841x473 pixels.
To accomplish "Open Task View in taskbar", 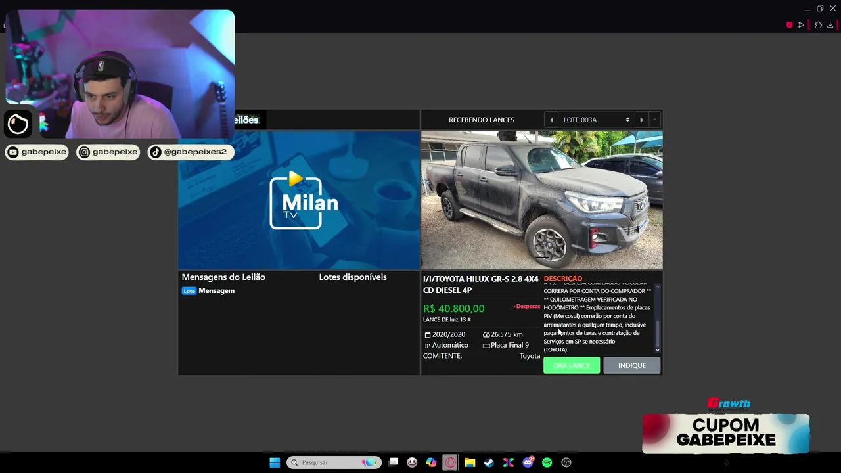I will pyautogui.click(x=393, y=462).
